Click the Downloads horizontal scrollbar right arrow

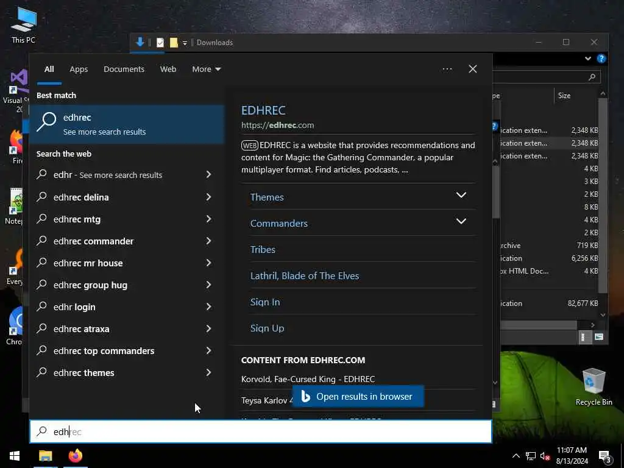pyautogui.click(x=592, y=325)
